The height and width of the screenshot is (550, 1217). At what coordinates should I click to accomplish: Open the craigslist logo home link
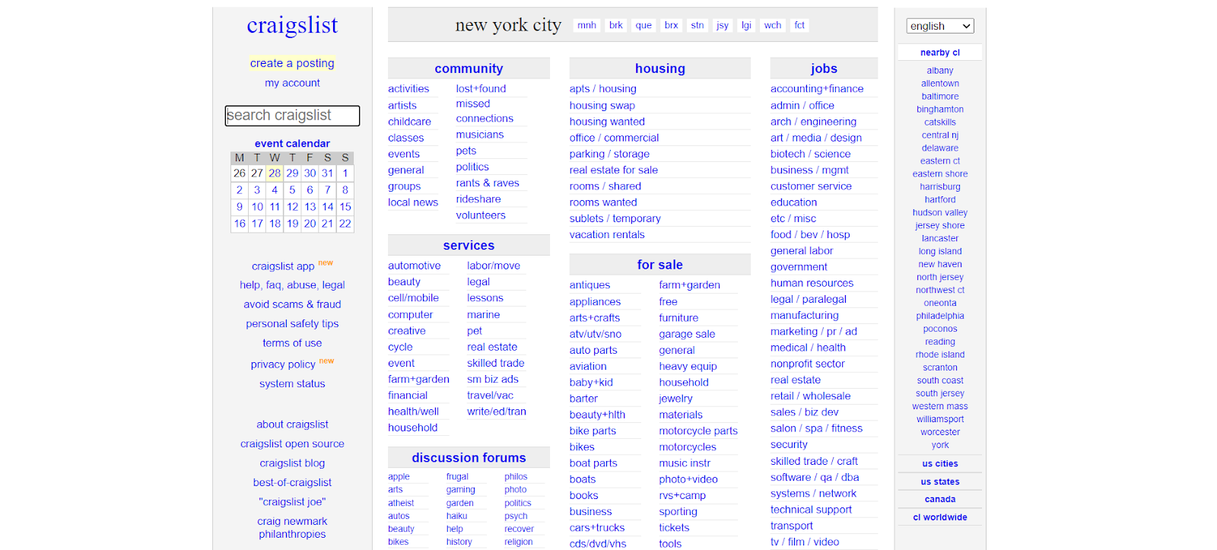292,26
